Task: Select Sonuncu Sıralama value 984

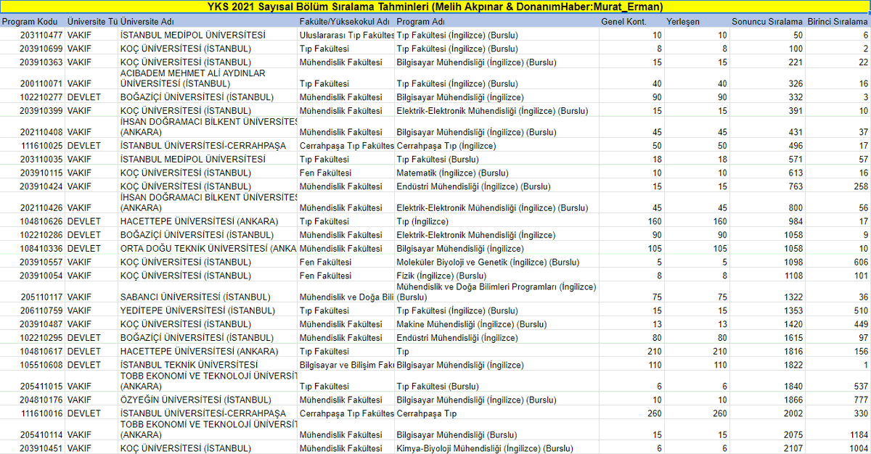Action: [767, 221]
